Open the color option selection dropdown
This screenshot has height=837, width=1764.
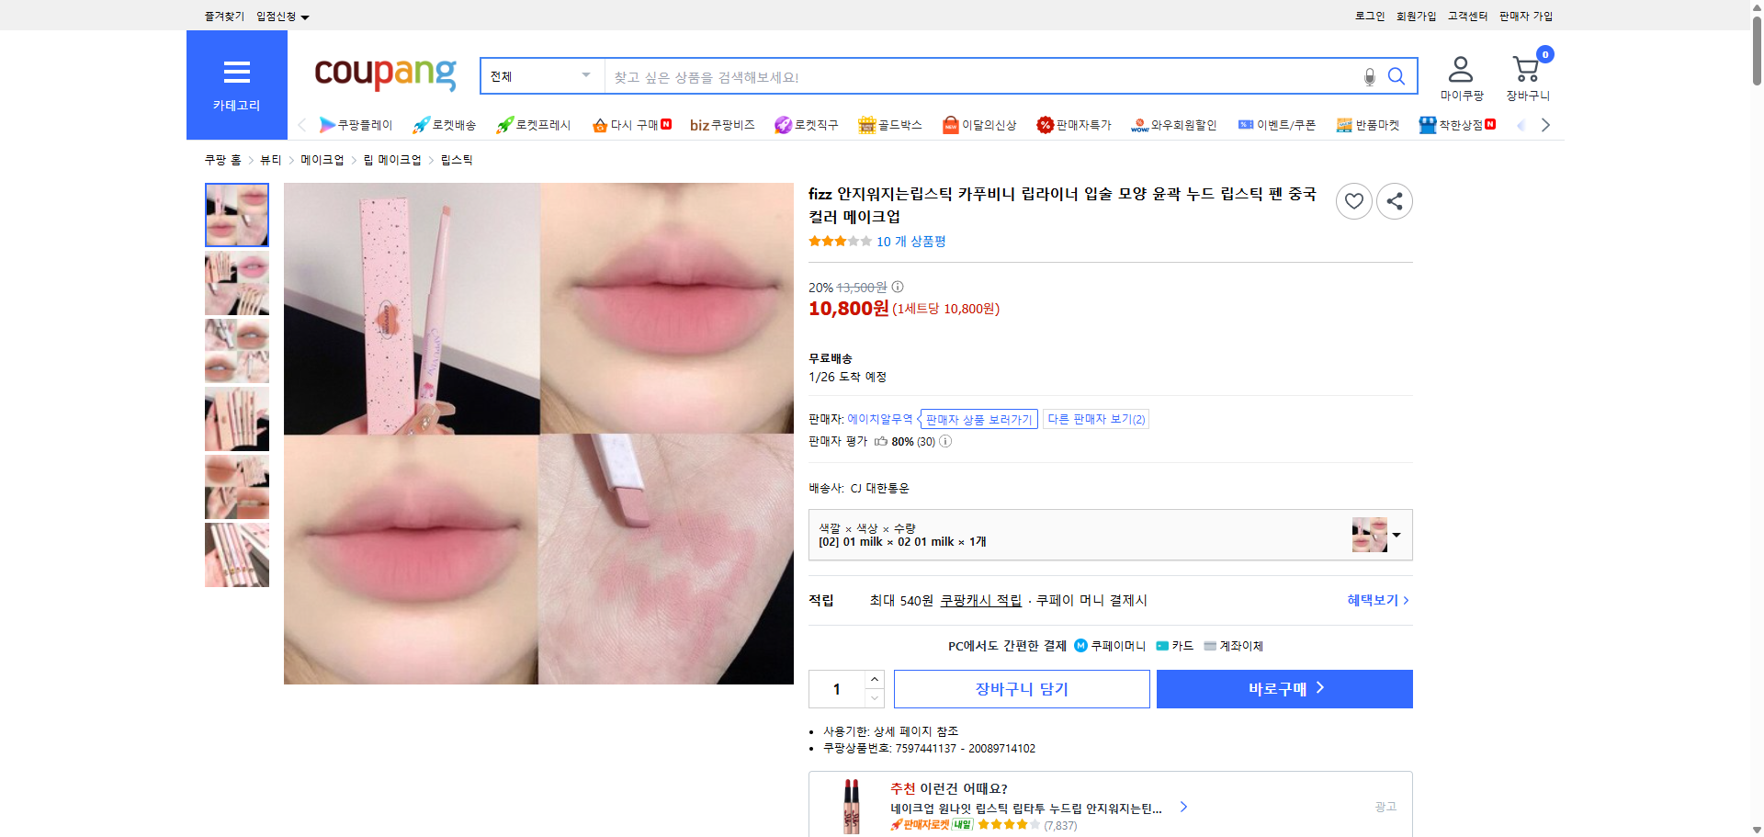pyautogui.click(x=1396, y=535)
